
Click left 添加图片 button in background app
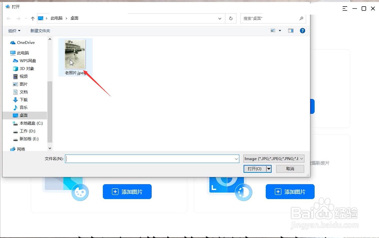pyautogui.click(x=127, y=192)
